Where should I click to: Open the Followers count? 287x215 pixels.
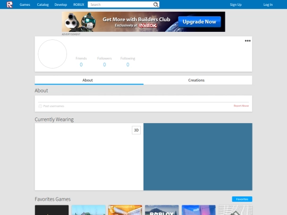pos(104,65)
